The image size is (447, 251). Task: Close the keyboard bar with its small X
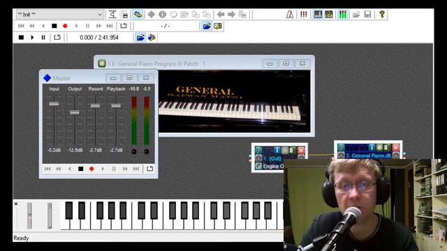(x=16, y=204)
